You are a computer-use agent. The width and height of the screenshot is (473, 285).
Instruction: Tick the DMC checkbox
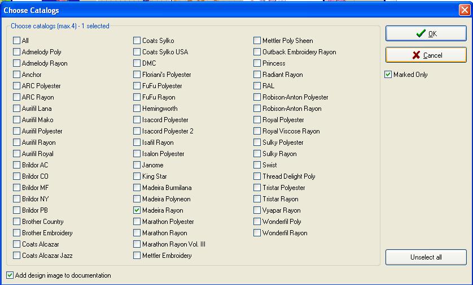(x=137, y=63)
